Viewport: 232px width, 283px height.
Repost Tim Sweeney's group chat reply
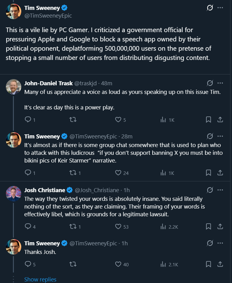(73, 173)
